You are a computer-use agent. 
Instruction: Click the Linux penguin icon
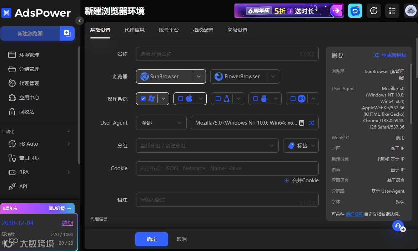[x=227, y=99]
